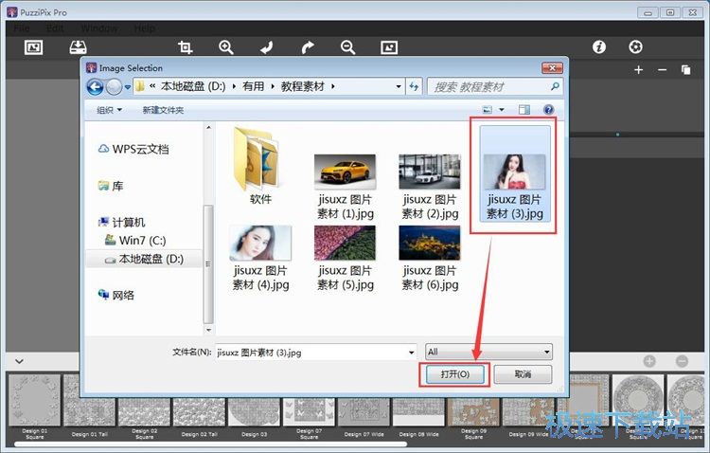
Task: Click the rotate right arrow icon
Action: [308, 46]
